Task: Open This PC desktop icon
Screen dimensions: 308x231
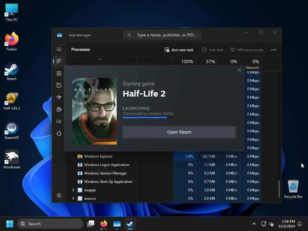Action: (x=12, y=12)
